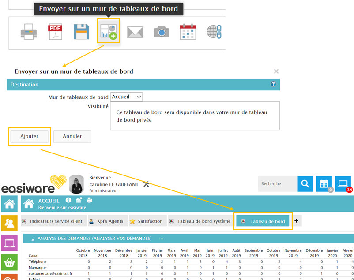Image resolution: width=354 pixels, height=280 pixels.
Task: Add a new dashboard tab with plus
Action: click(x=296, y=221)
